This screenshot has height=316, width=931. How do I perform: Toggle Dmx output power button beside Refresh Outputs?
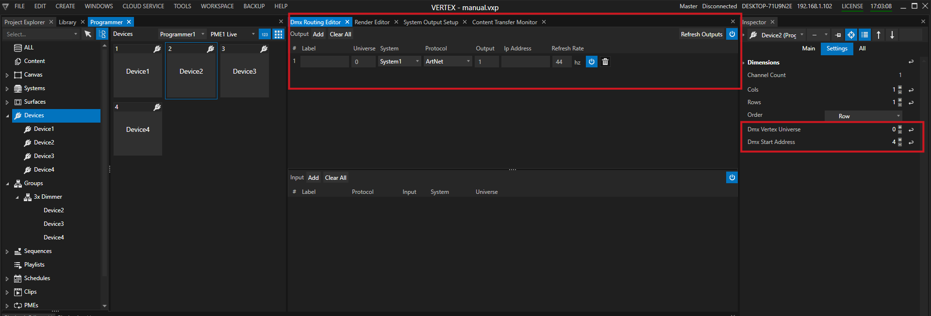tap(732, 34)
